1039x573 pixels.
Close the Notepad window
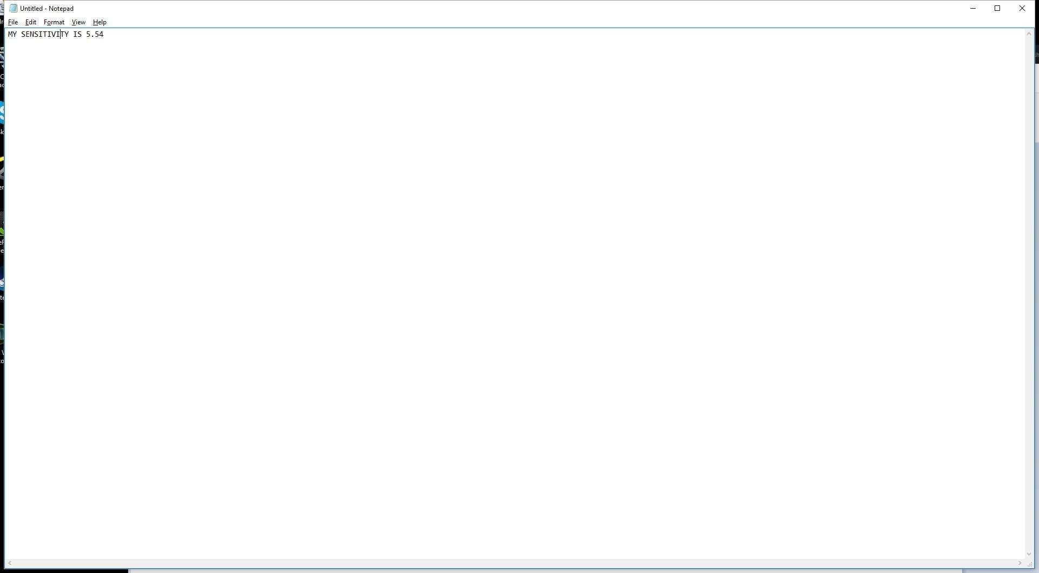click(x=1022, y=8)
